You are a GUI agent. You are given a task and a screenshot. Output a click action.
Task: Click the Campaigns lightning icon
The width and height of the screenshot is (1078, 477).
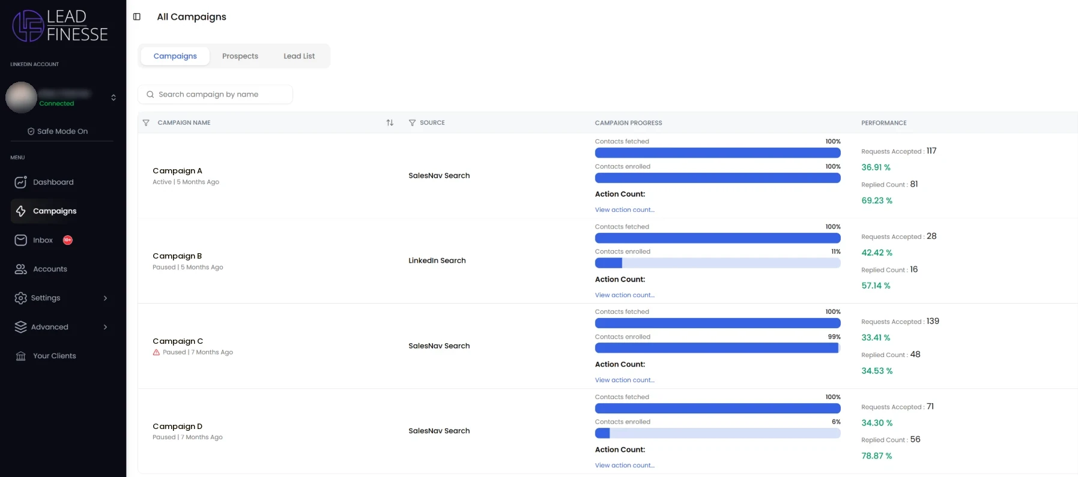[x=21, y=211]
